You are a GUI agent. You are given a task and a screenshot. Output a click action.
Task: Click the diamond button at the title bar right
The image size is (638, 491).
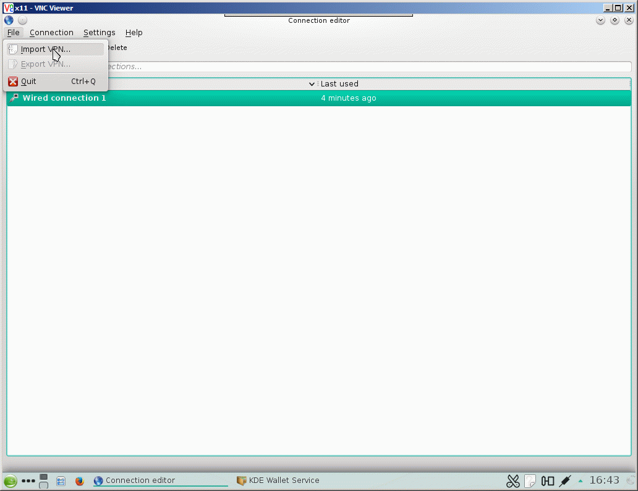click(x=615, y=20)
